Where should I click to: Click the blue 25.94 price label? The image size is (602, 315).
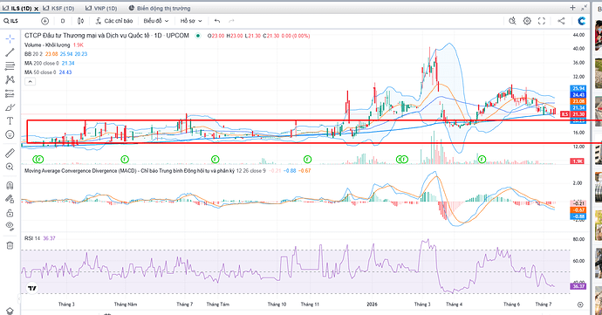(x=578, y=88)
